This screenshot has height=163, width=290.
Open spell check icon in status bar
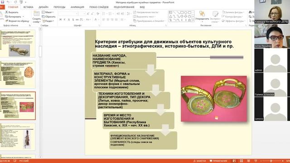coord(15,161)
